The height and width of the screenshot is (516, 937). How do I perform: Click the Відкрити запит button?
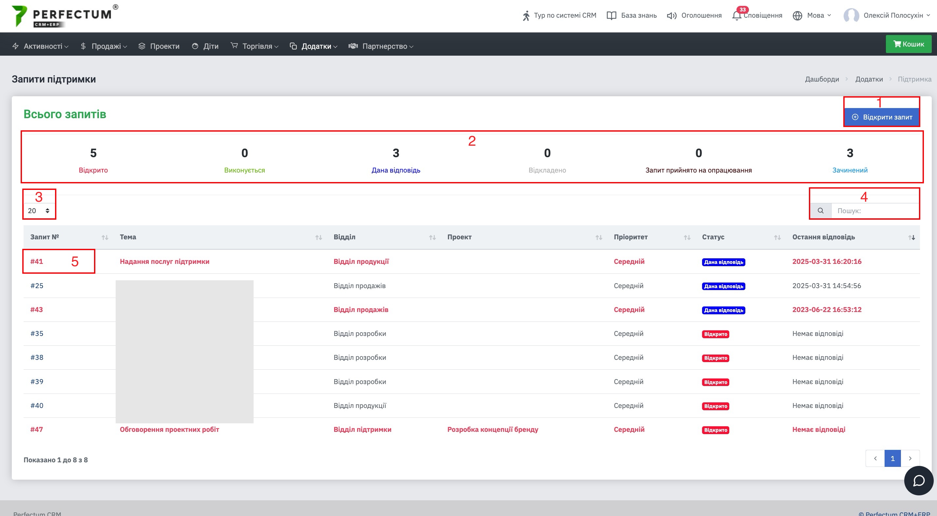882,117
